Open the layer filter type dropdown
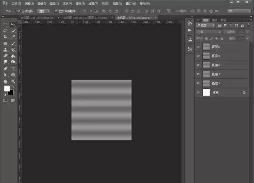Image resolution: width=254 pixels, height=183 pixels. (x=206, y=25)
